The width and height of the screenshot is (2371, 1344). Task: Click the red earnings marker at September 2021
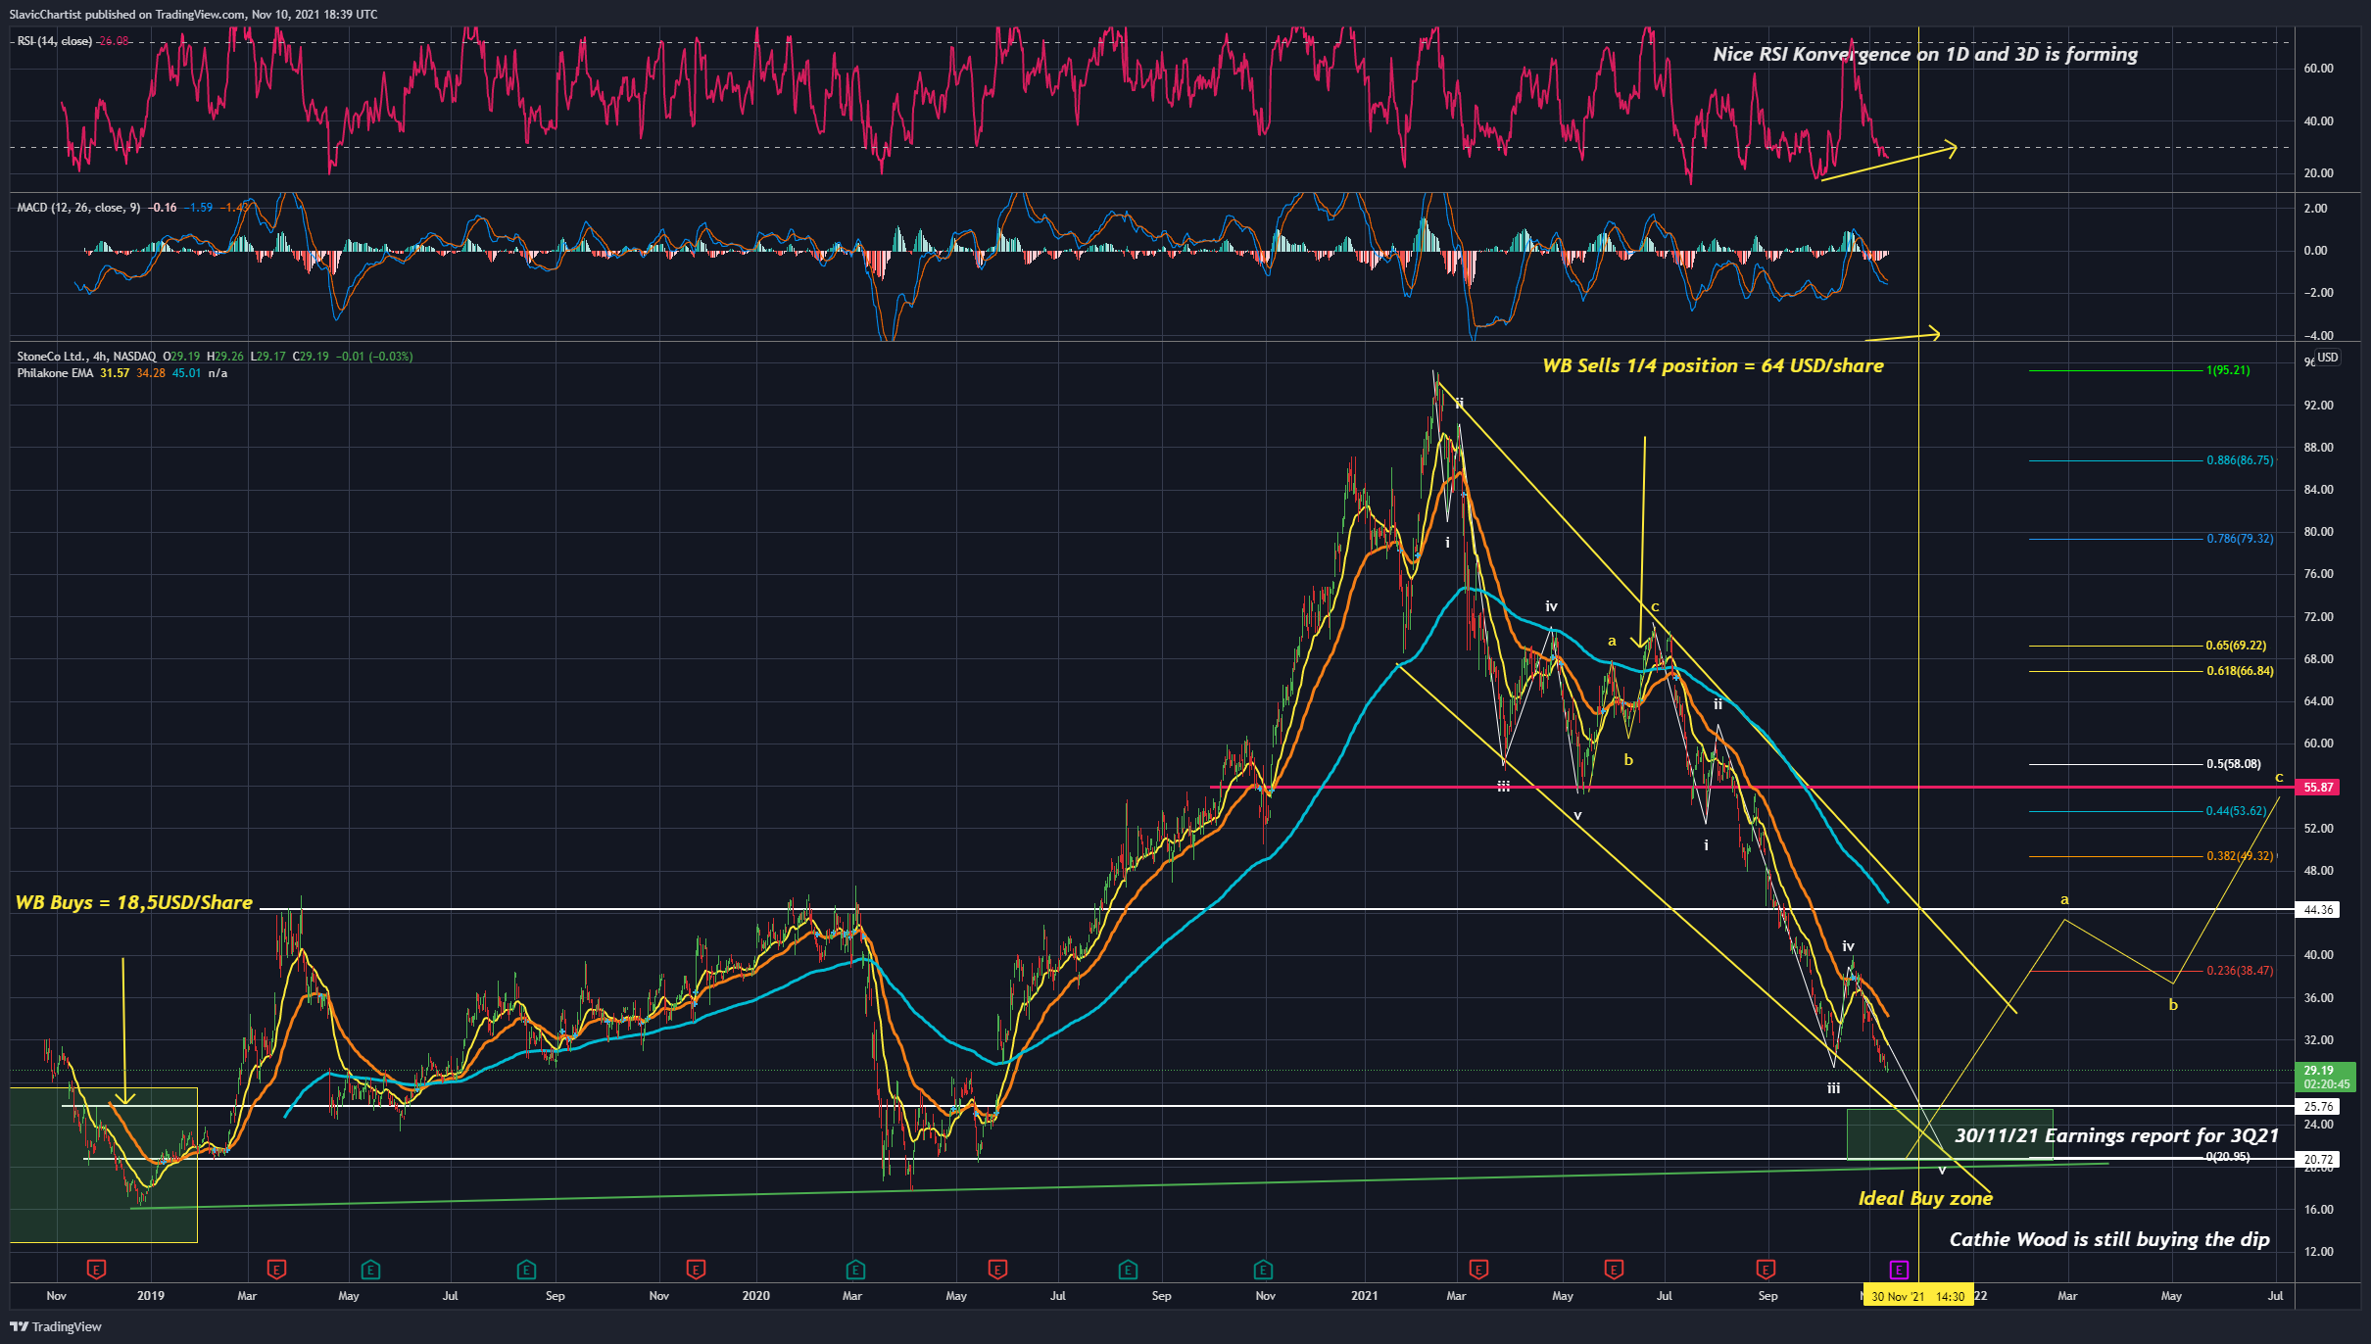click(x=1766, y=1270)
